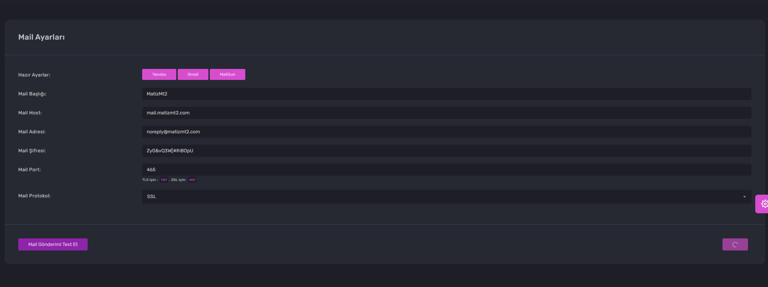
Task: Focus the Mail Port field showing 465
Action: click(446, 170)
